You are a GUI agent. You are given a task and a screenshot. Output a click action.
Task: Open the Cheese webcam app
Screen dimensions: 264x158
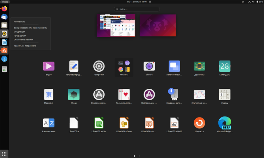pos(149,66)
